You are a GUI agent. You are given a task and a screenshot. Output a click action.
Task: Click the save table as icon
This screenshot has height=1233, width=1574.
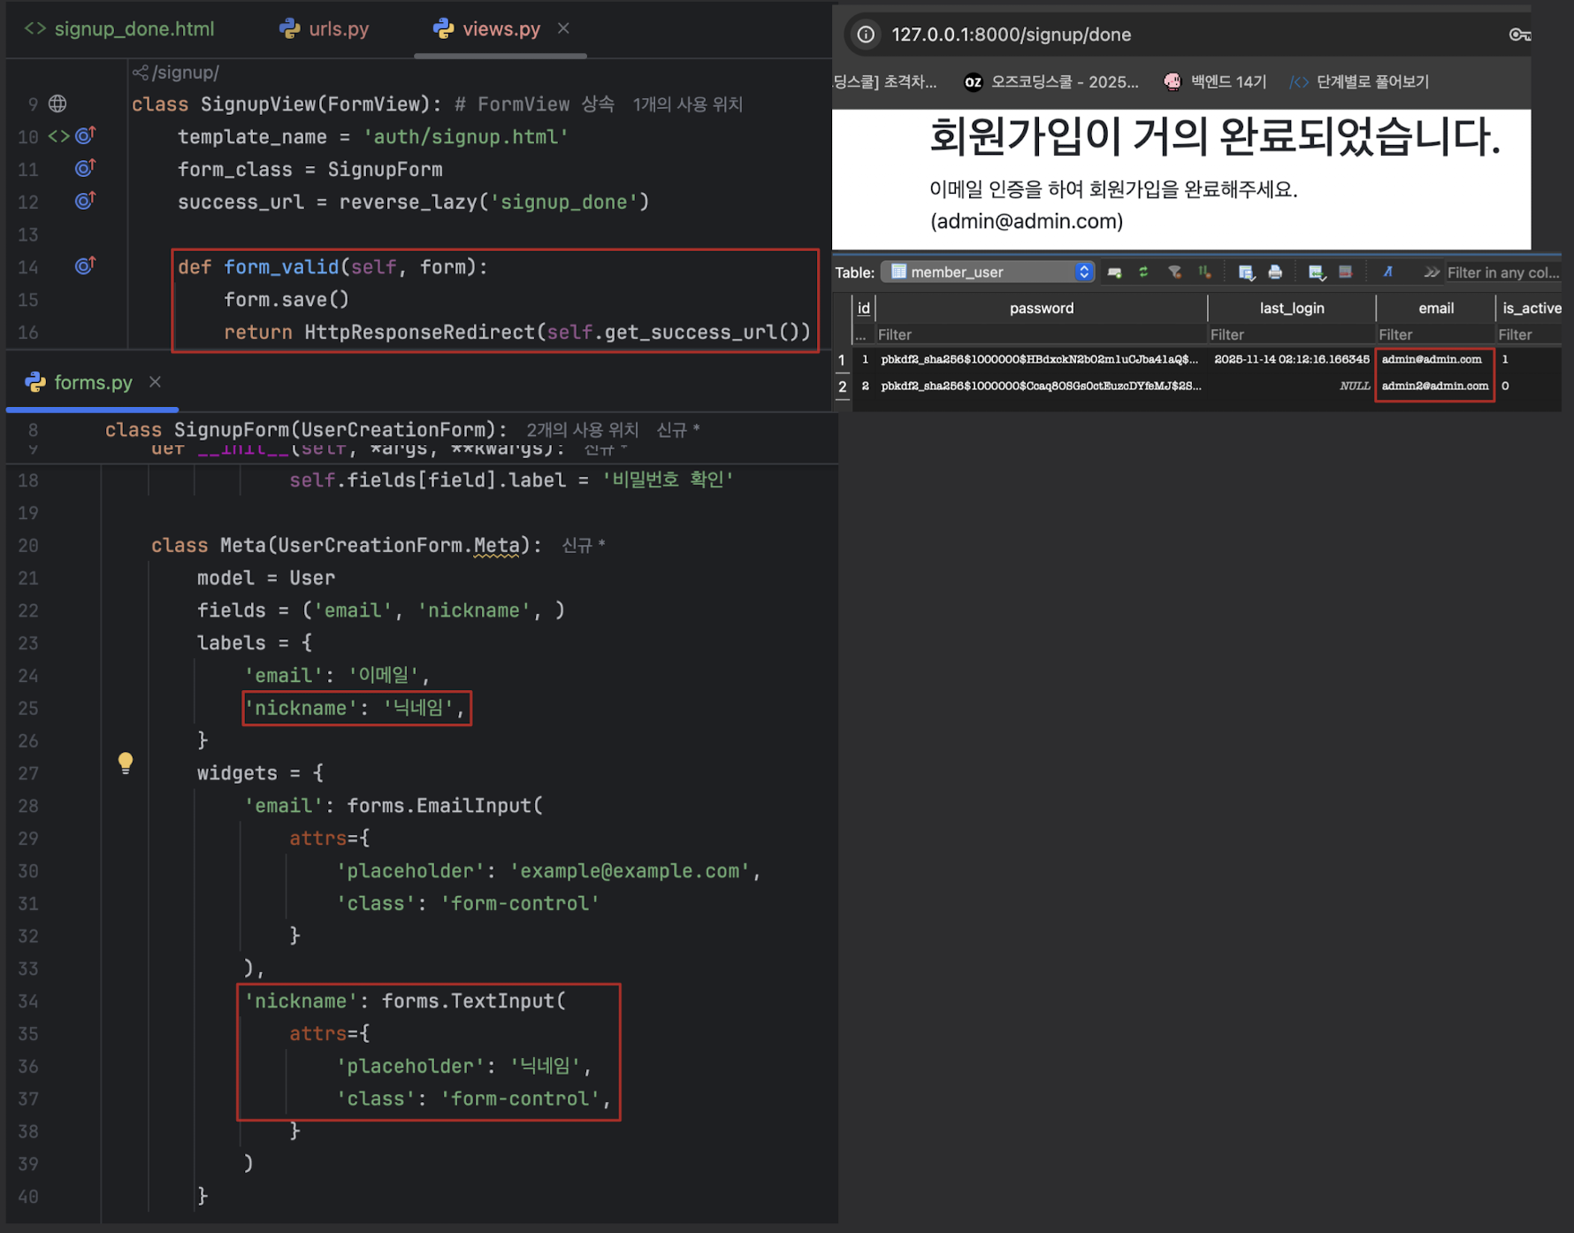click(1247, 272)
